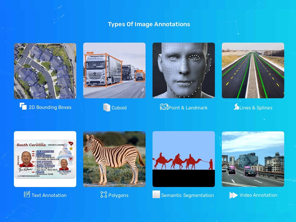Open the bridge traffic video annotation image
296x222 pixels.
point(253,159)
